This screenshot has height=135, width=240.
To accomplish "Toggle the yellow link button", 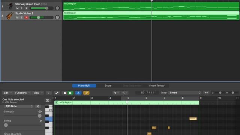I will tap(86, 93).
